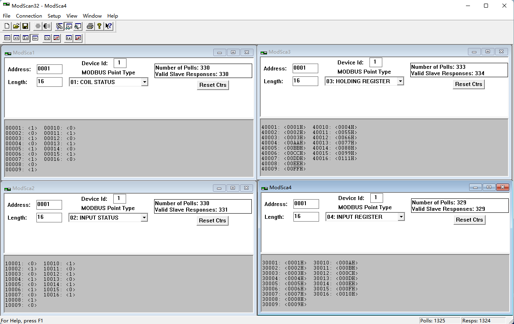Click the Open file folder icon
The height and width of the screenshot is (324, 514).
pyautogui.click(x=16, y=26)
